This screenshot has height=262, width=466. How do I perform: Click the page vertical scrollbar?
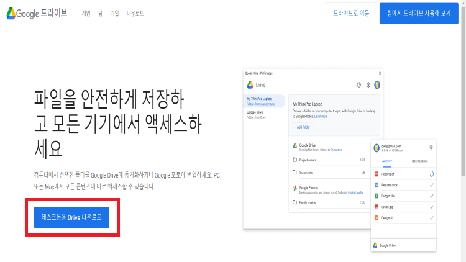(464, 91)
